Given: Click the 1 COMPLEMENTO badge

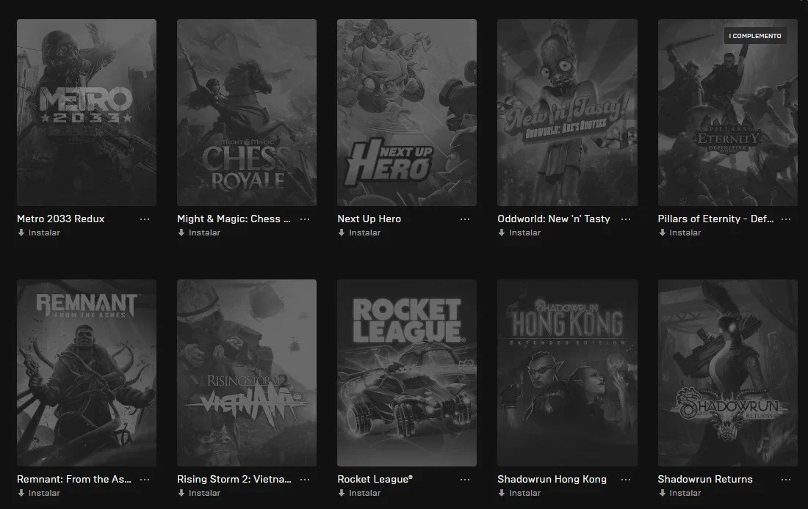Looking at the screenshot, I should (755, 36).
